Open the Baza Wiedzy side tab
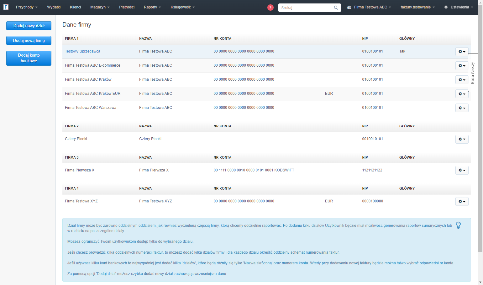 [473, 73]
